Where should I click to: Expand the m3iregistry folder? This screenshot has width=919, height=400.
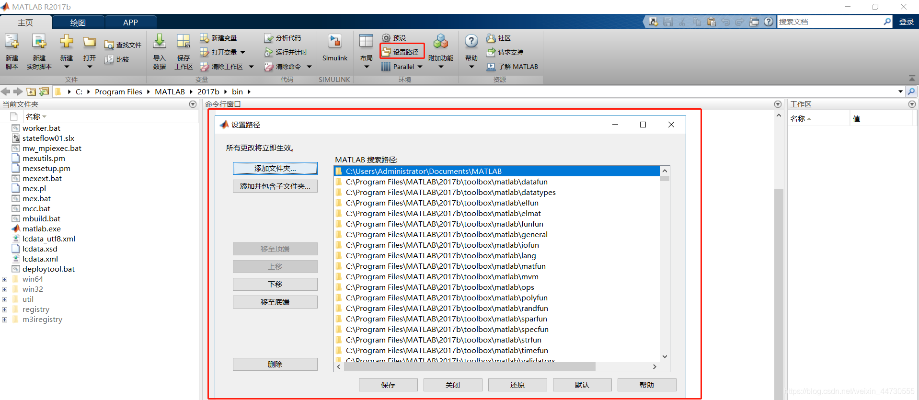pyautogui.click(x=4, y=320)
